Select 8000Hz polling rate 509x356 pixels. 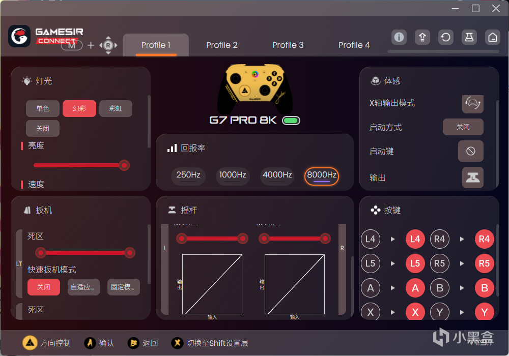point(322,176)
